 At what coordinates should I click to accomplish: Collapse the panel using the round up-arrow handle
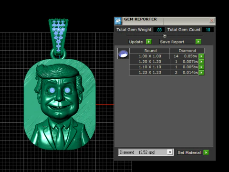click(x=165, y=36)
